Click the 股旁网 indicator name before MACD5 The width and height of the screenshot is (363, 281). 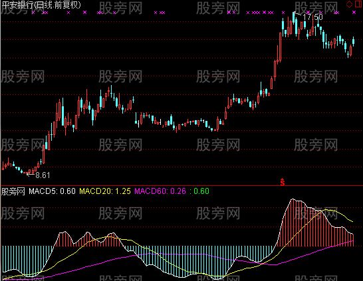(x=13, y=191)
